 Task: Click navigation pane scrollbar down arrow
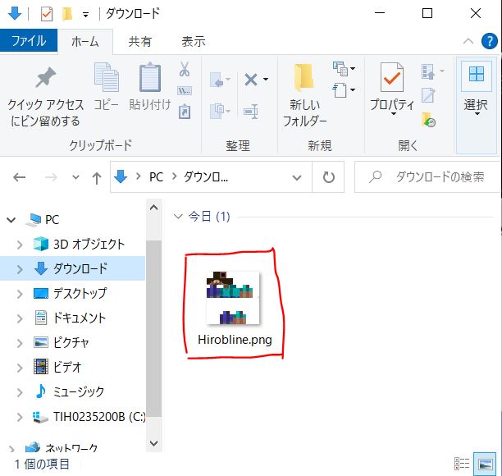click(153, 443)
